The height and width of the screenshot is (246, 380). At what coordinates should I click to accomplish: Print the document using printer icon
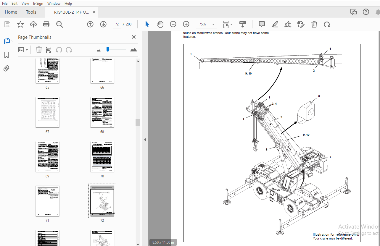pos(46,24)
